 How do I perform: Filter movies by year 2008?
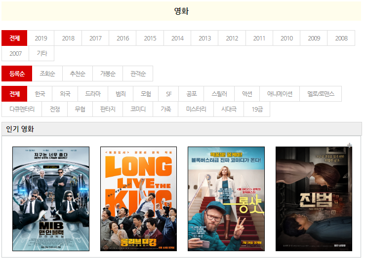click(341, 38)
